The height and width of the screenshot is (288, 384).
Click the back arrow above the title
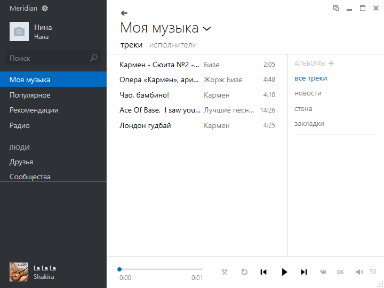pyautogui.click(x=124, y=13)
